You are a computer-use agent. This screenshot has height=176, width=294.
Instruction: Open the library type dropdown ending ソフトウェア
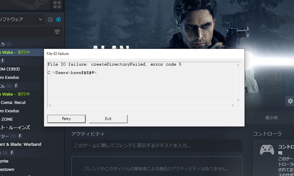point(22,19)
